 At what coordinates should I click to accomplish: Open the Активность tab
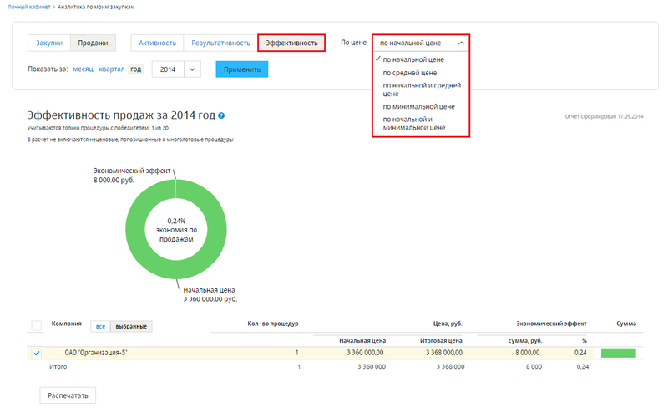(157, 43)
